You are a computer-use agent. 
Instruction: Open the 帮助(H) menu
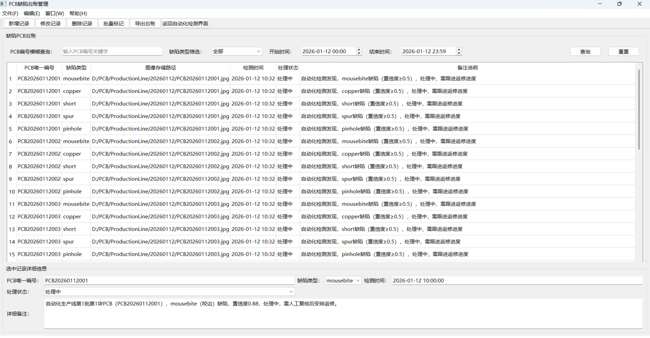point(78,13)
